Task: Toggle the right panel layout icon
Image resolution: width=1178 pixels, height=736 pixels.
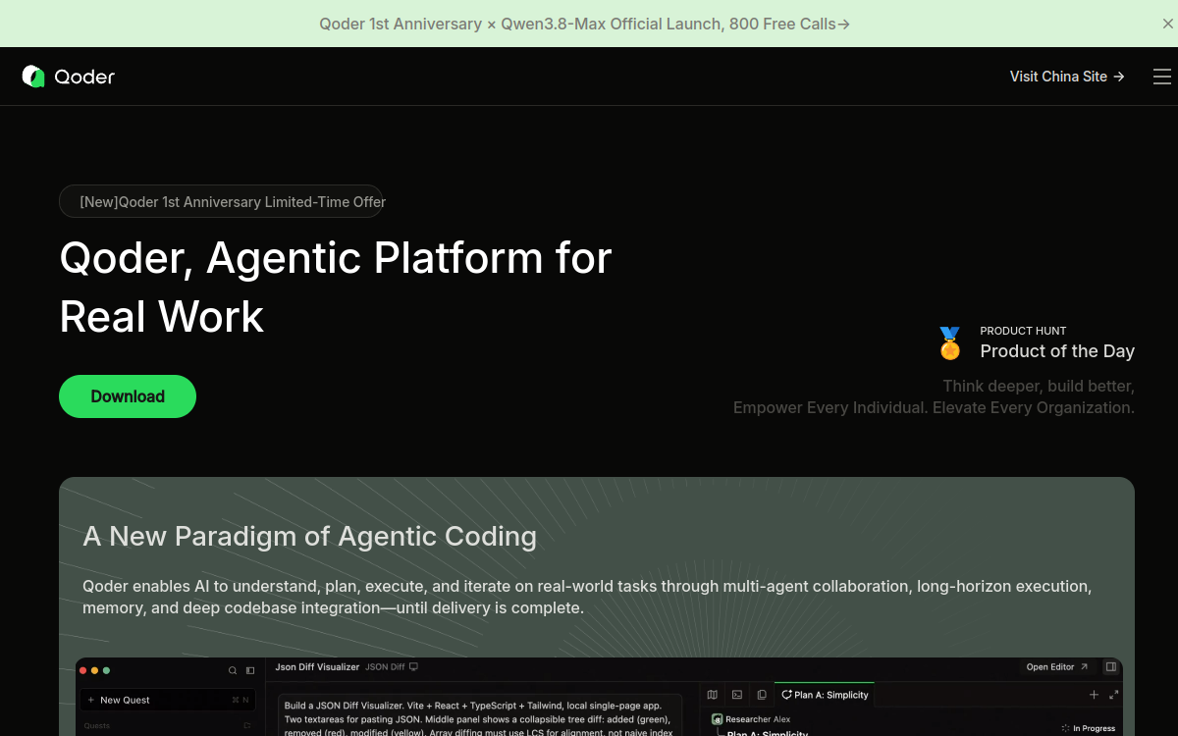Action: tap(1110, 667)
